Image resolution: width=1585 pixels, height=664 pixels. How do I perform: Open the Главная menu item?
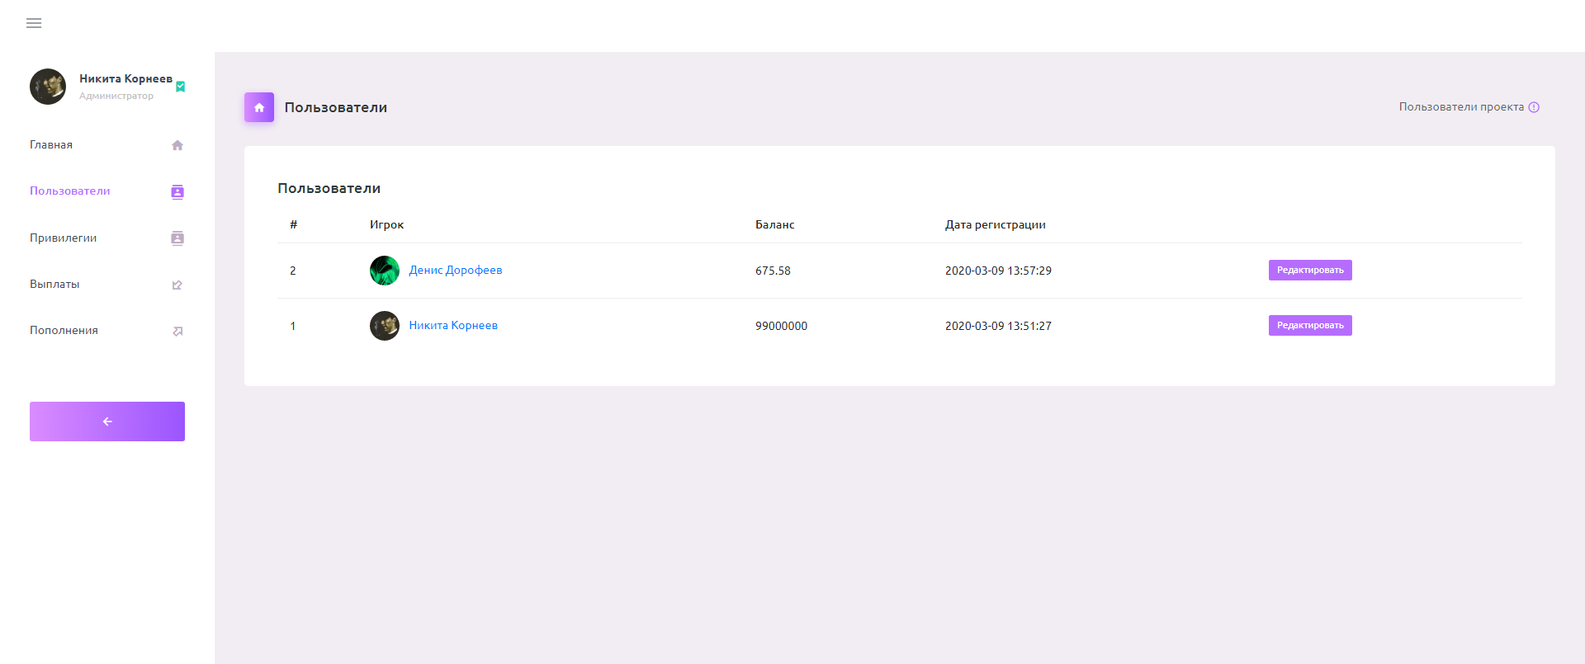pyautogui.click(x=51, y=145)
